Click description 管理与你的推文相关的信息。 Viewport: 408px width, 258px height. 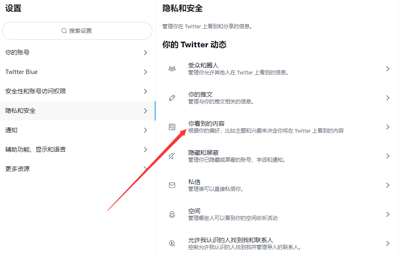221,102
